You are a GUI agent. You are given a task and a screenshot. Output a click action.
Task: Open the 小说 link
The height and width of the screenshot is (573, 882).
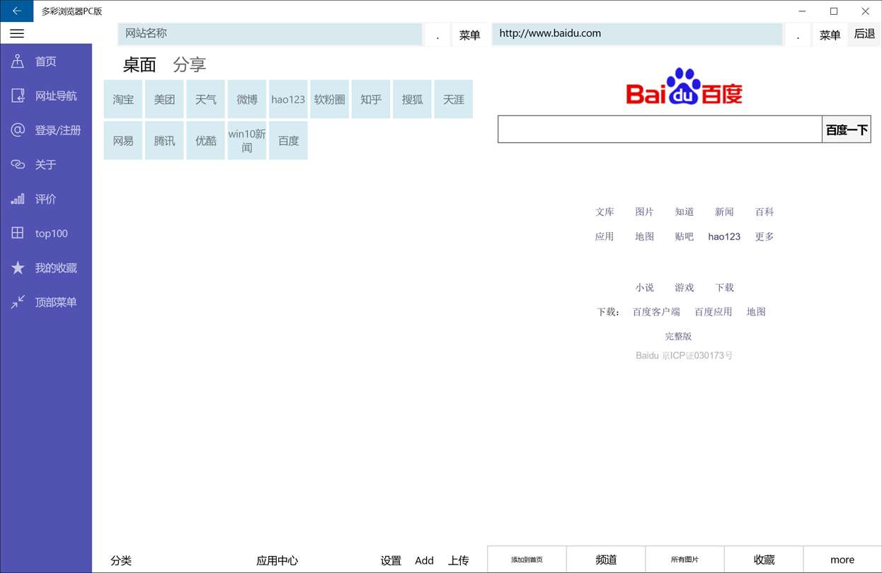click(644, 287)
